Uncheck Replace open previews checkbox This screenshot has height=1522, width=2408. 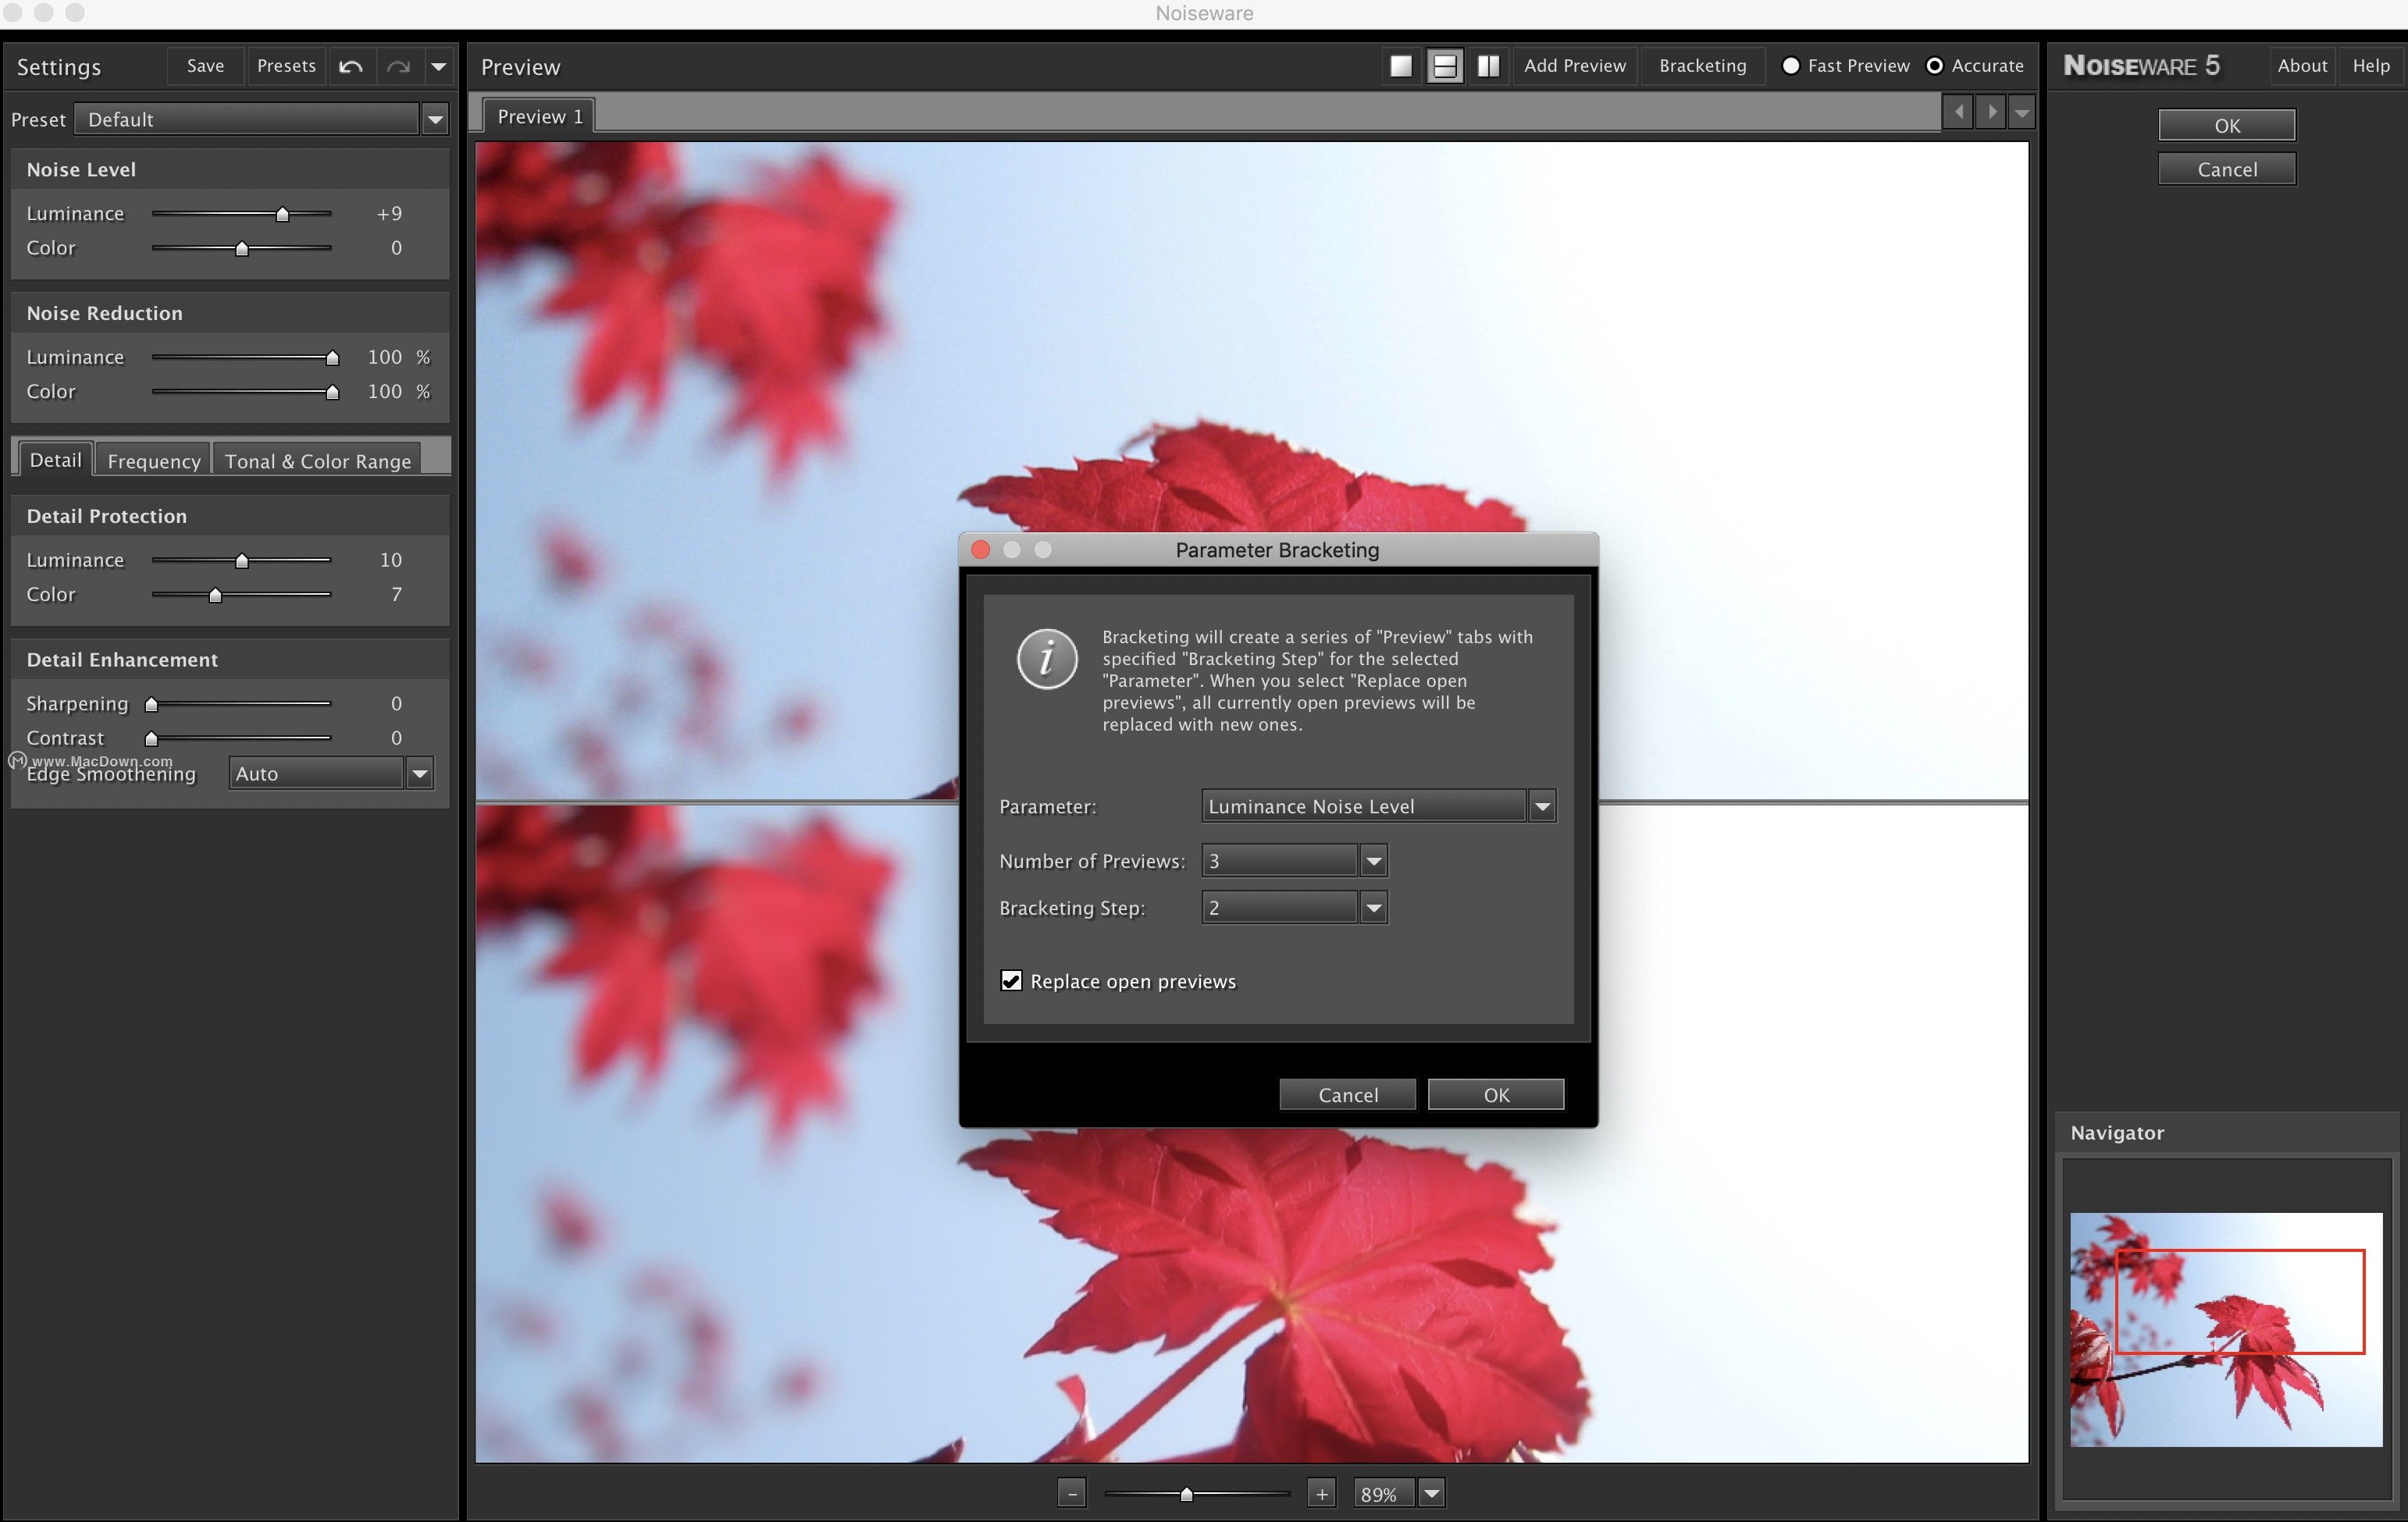[1011, 980]
